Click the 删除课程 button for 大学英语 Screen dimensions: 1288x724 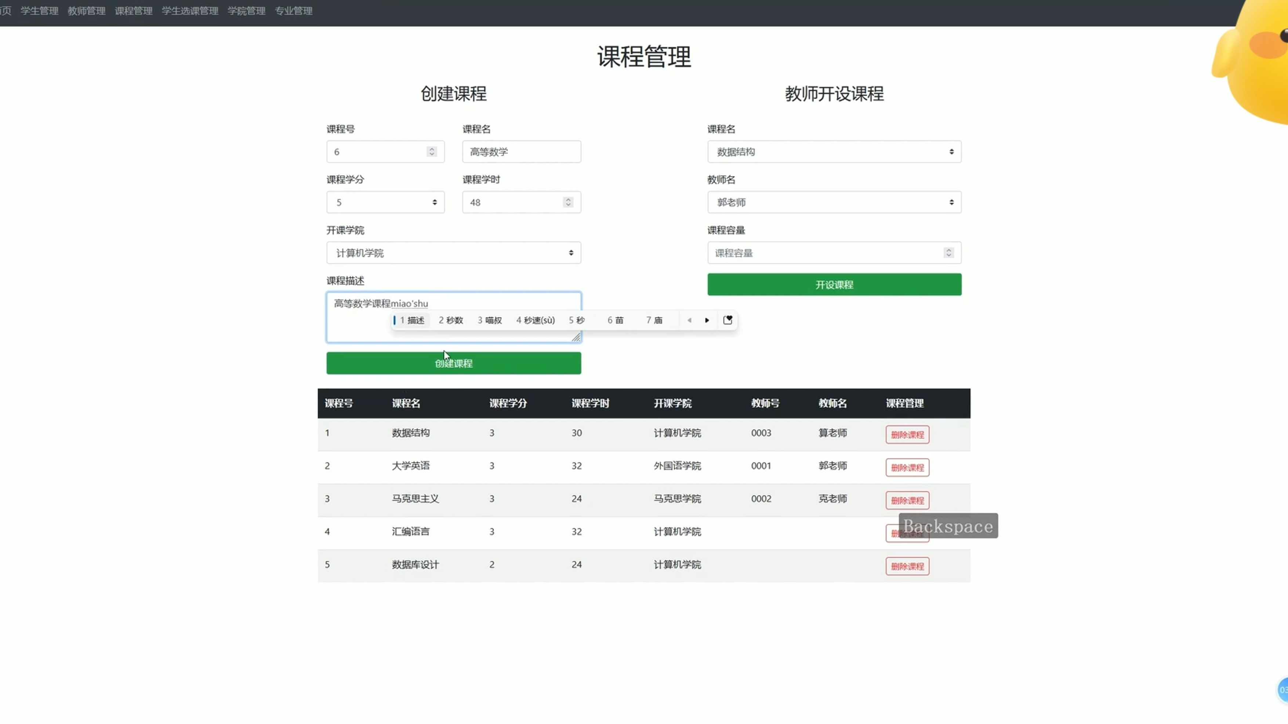(x=907, y=467)
